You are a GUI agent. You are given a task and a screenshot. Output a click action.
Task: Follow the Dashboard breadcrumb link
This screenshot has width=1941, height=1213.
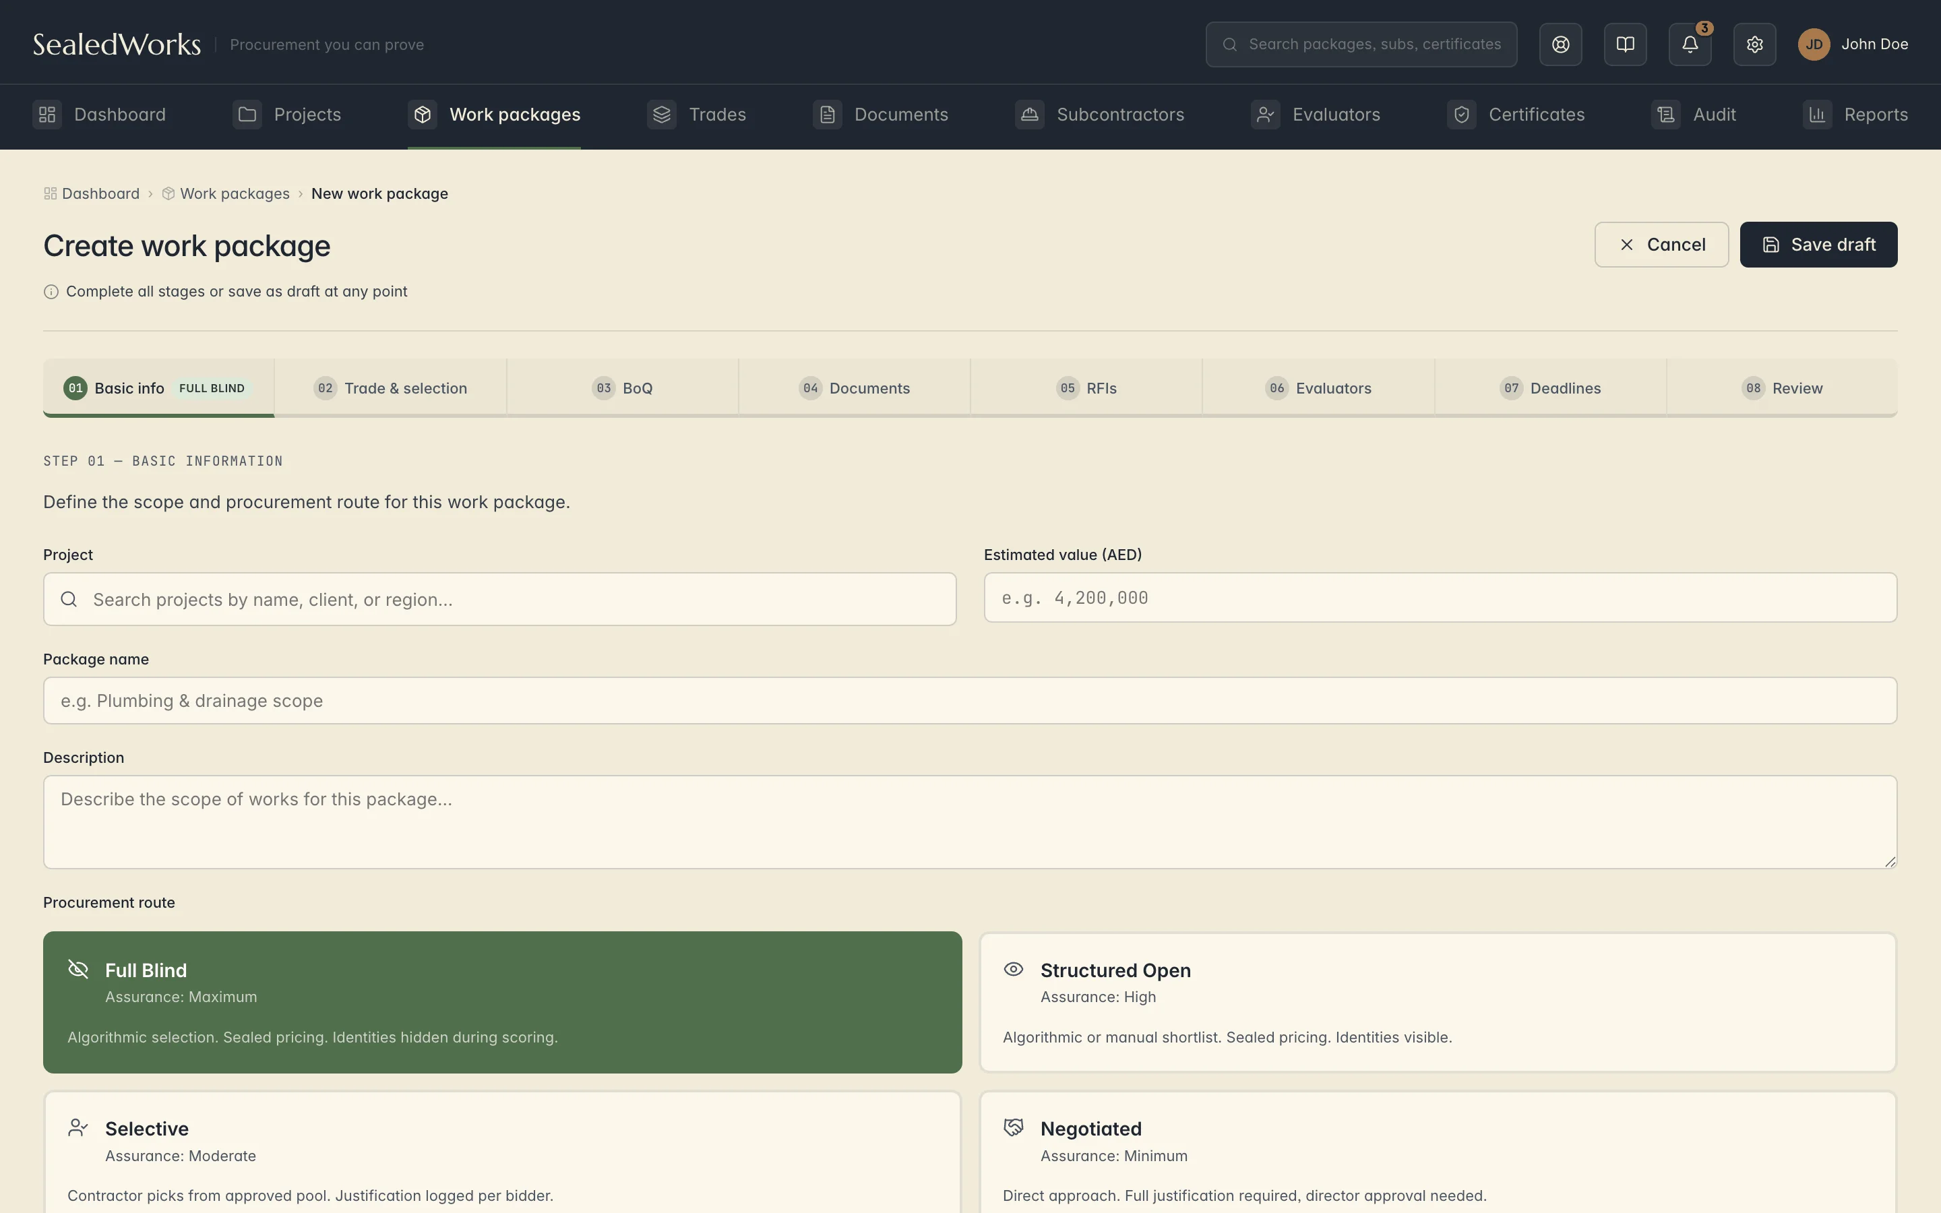click(92, 193)
